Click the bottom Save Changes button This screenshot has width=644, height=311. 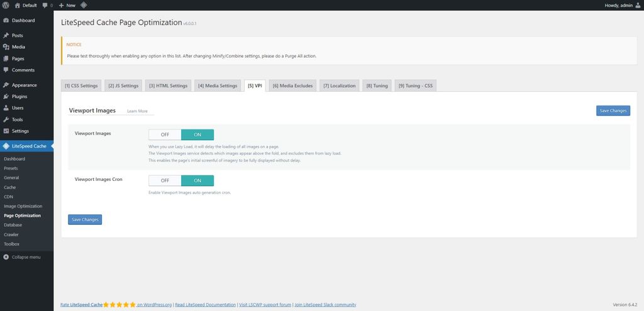click(85, 219)
